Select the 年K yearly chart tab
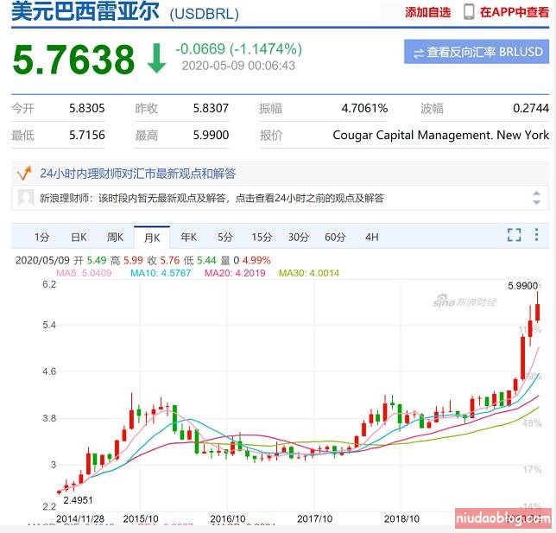The image size is (556, 533). pyautogui.click(x=188, y=237)
